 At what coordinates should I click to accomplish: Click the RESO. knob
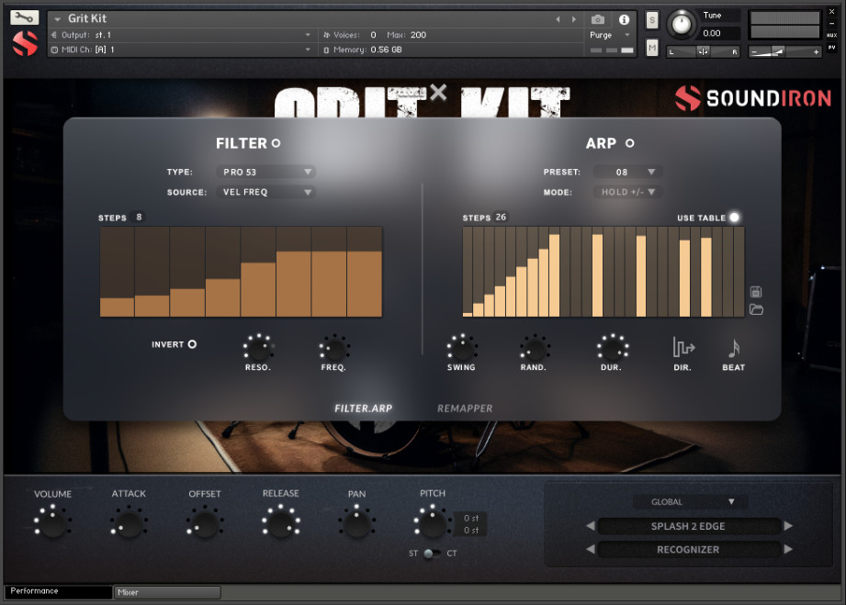(x=258, y=348)
